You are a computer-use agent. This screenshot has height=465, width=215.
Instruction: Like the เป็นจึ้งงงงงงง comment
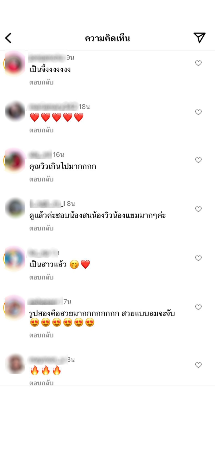pos(198,63)
